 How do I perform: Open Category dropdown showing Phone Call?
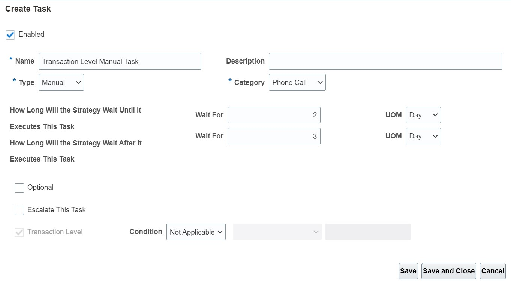coord(297,83)
